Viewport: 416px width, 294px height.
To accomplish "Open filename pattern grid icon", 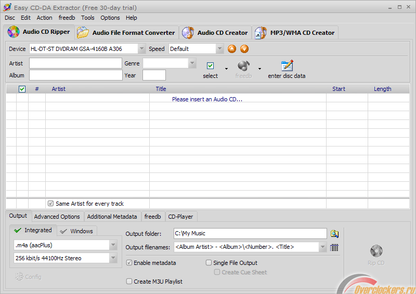I will (334, 247).
